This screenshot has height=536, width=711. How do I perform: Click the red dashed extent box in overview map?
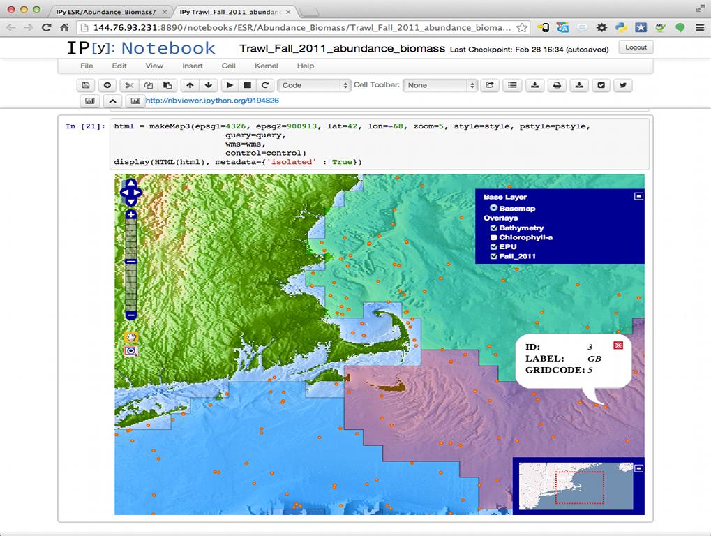(580, 487)
